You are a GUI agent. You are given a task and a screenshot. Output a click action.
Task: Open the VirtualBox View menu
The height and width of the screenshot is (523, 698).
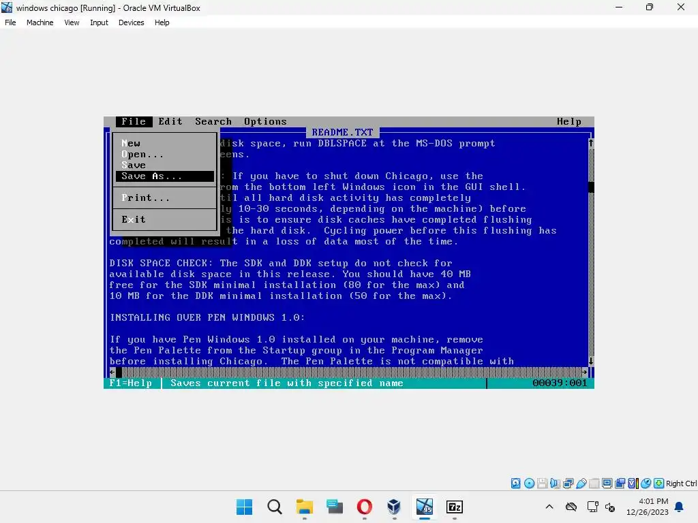72,22
